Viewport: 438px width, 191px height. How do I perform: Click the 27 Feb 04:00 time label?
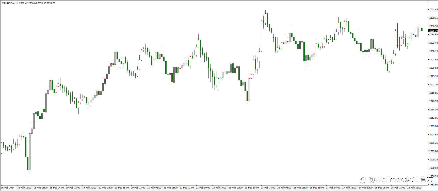click(x=333, y=188)
